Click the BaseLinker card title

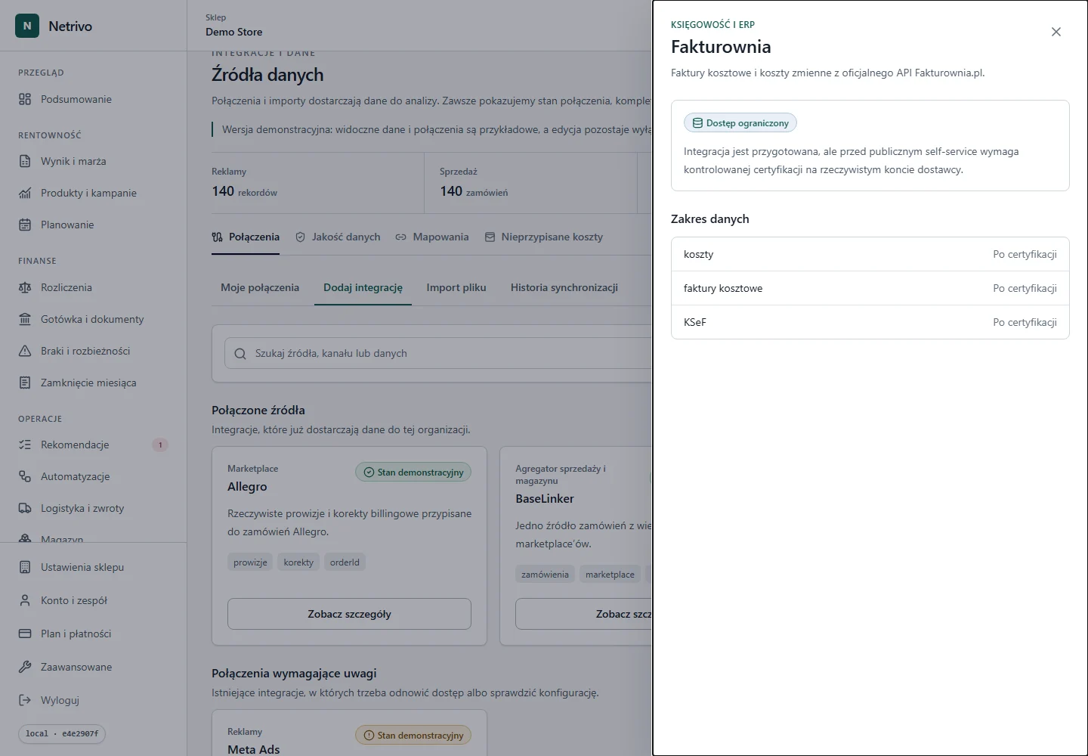545,499
